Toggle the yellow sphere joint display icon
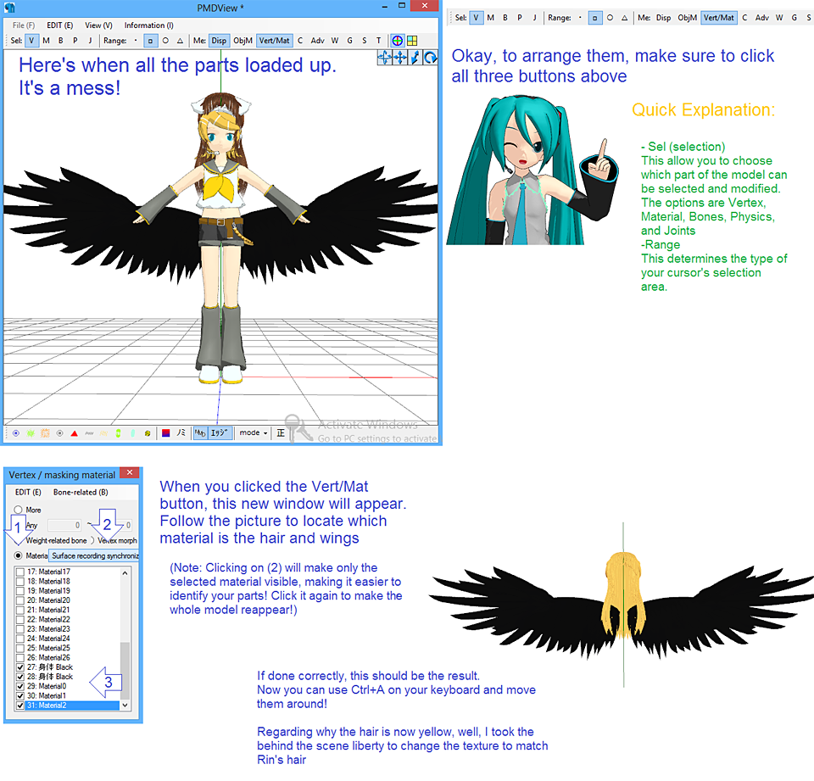The width and height of the screenshot is (814, 781). [x=148, y=433]
